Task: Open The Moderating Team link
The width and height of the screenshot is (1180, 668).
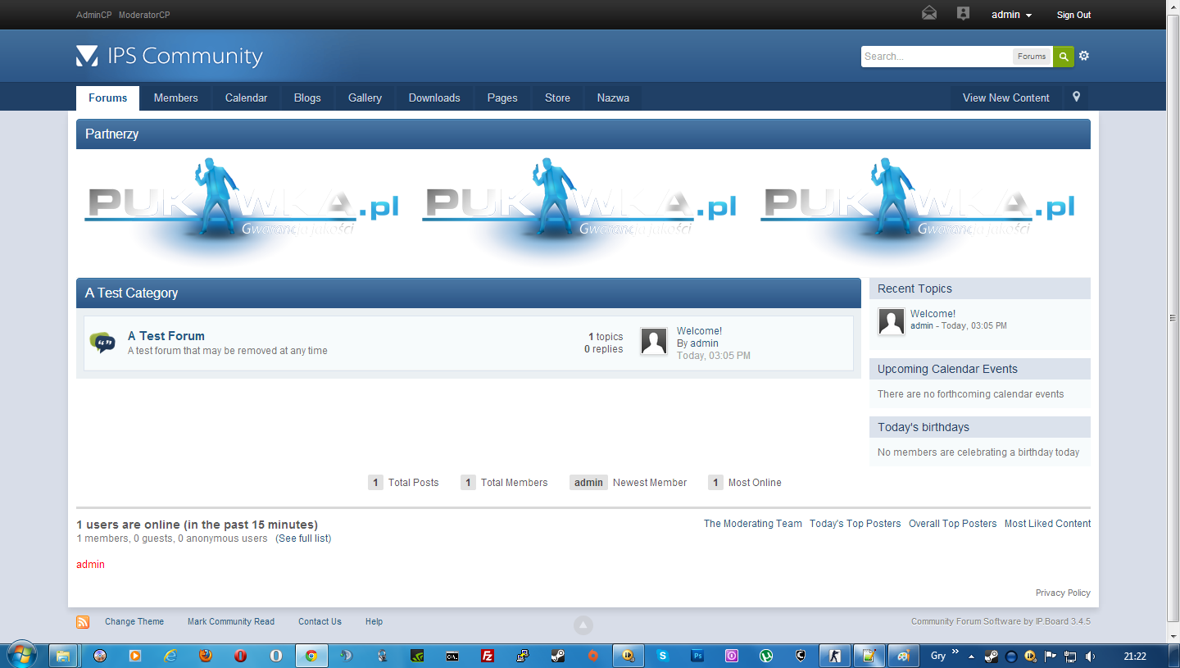Action: click(753, 524)
